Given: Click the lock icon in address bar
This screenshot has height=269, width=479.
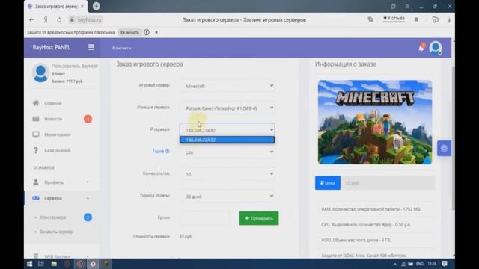Looking at the screenshot, I should (72, 20).
